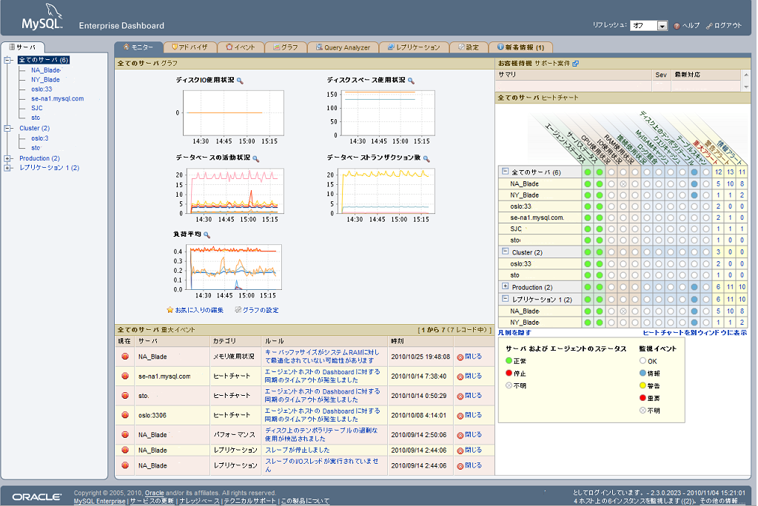Screen dimensions: 758x506
Task: Switch to the Monitor tab
Action: (138, 47)
